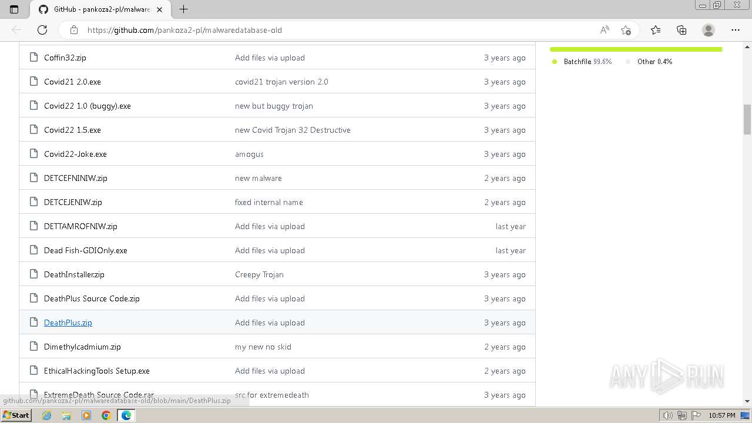Open the Windows Start button
This screenshot has width=752, height=423.
16,415
